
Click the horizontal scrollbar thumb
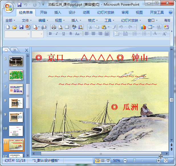(x=101, y=154)
